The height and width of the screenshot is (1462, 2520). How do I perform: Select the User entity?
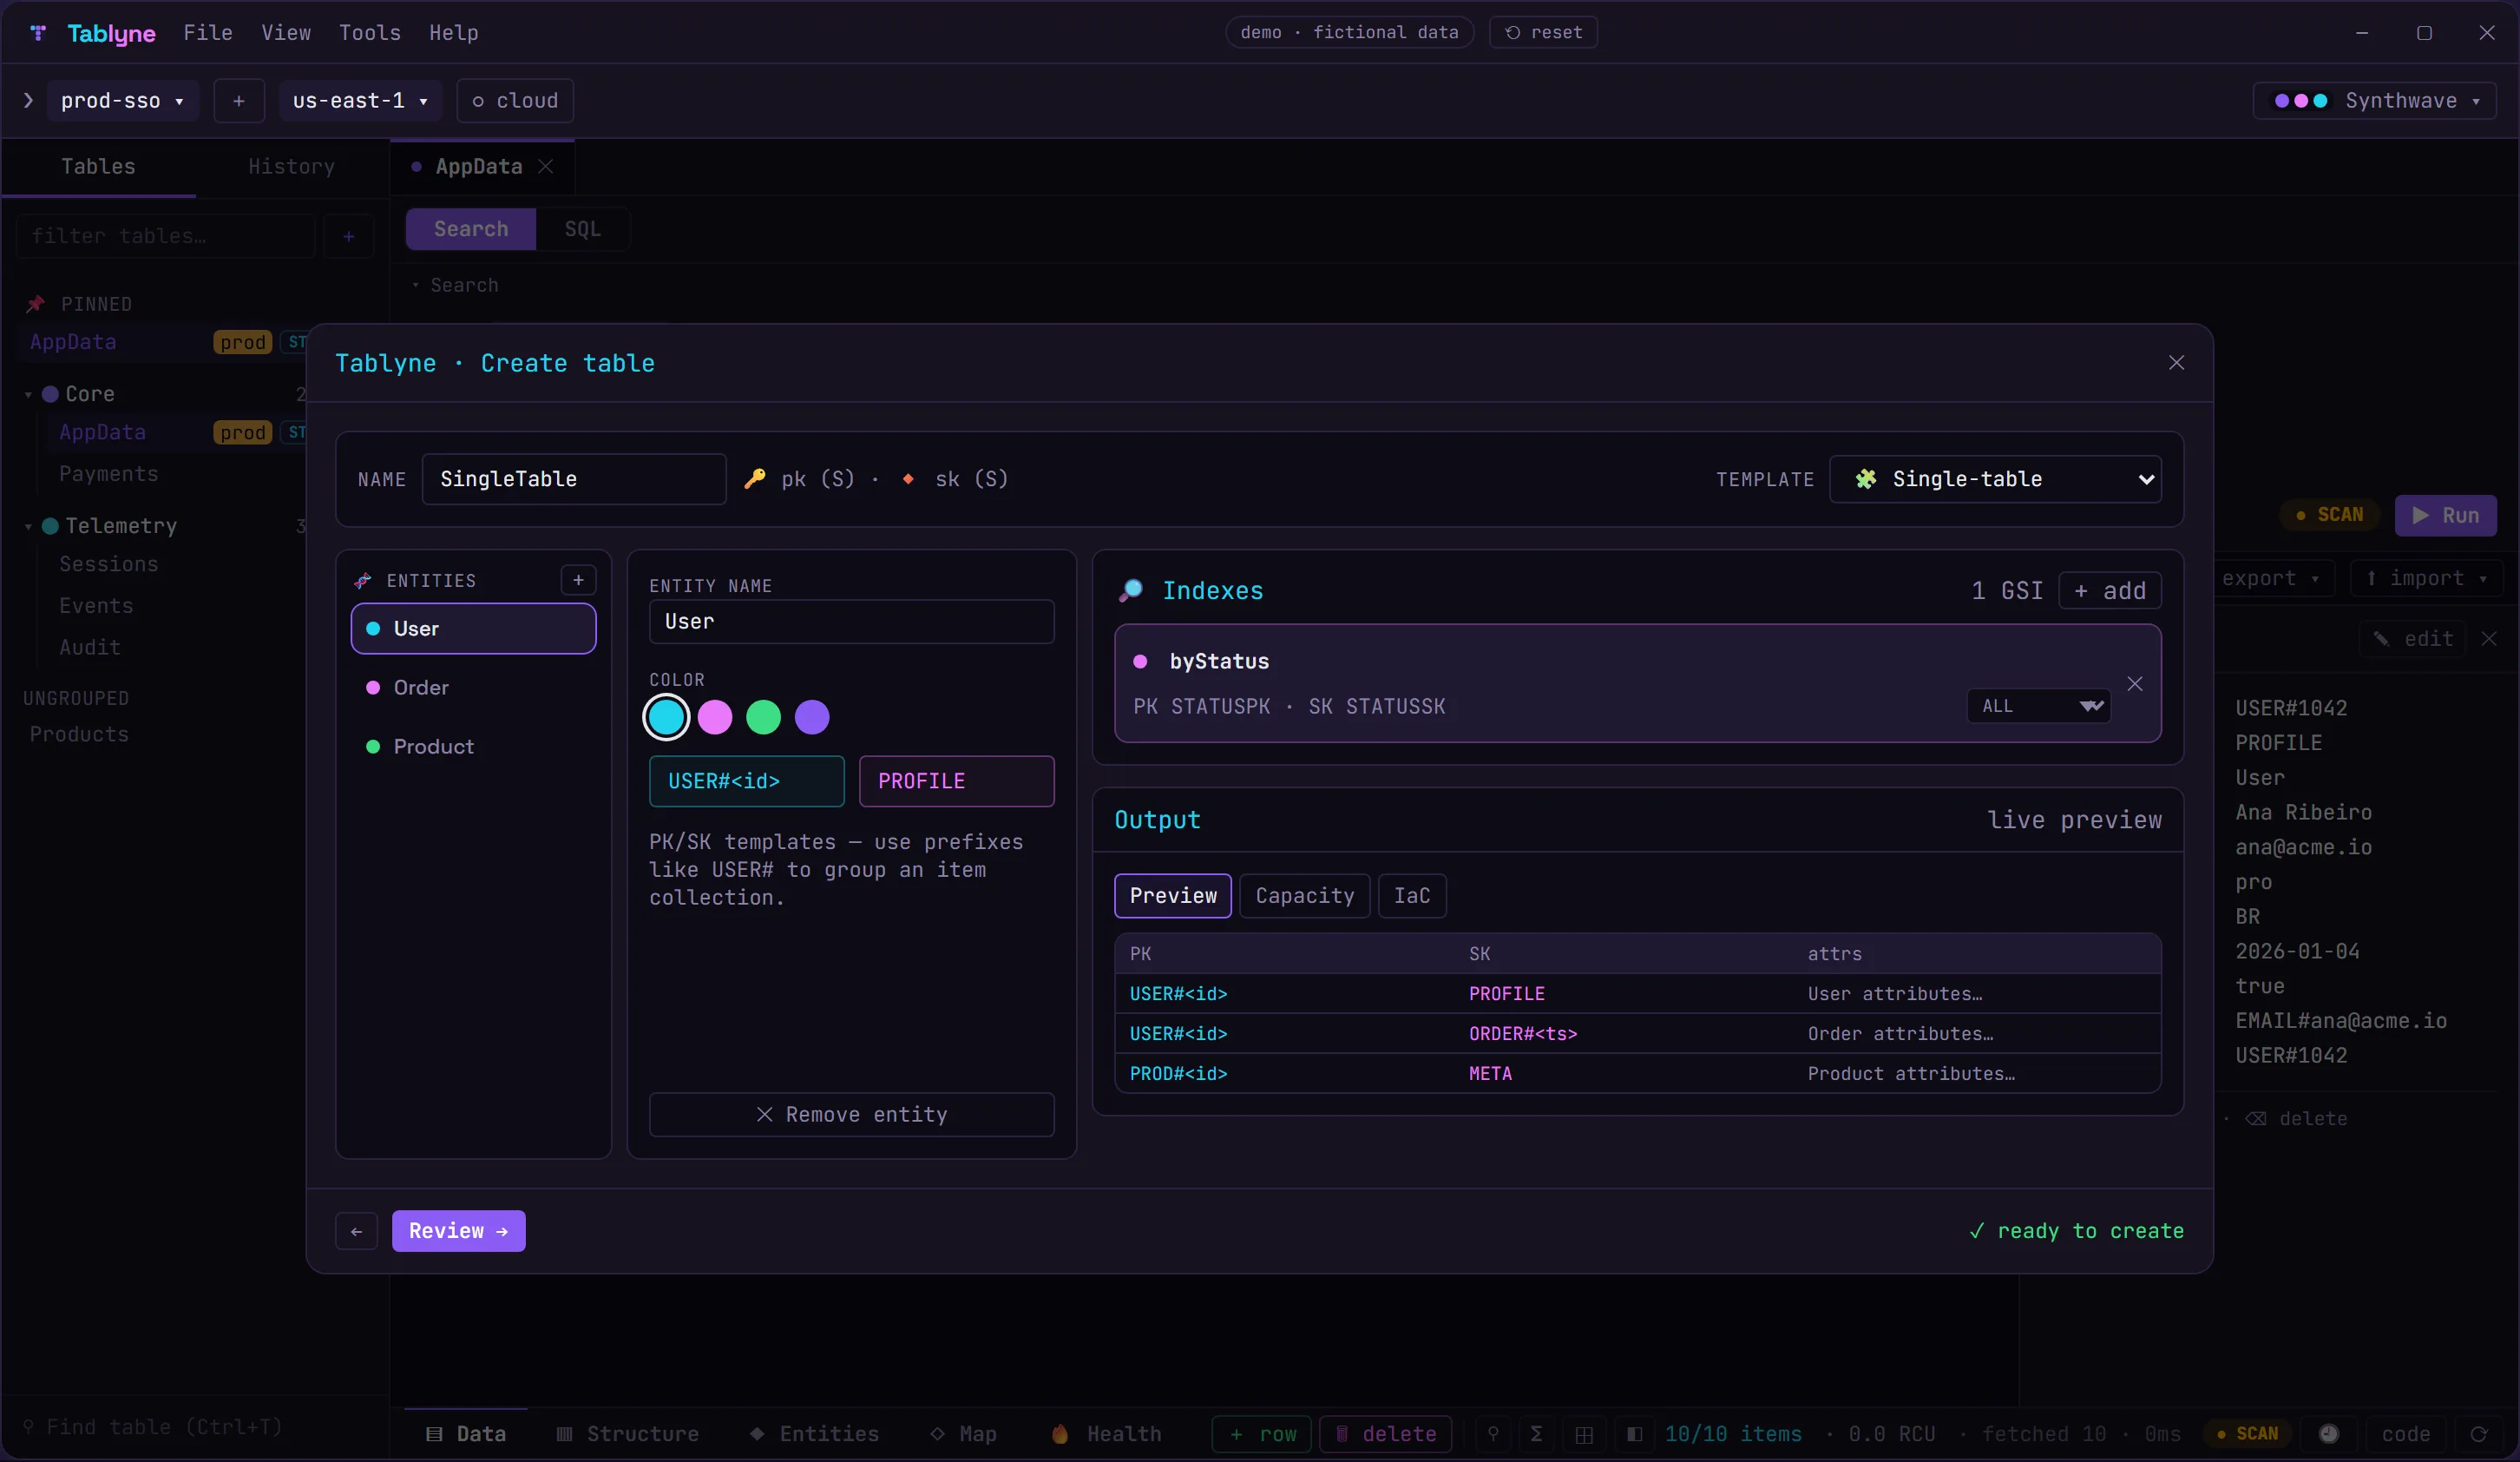click(473, 629)
